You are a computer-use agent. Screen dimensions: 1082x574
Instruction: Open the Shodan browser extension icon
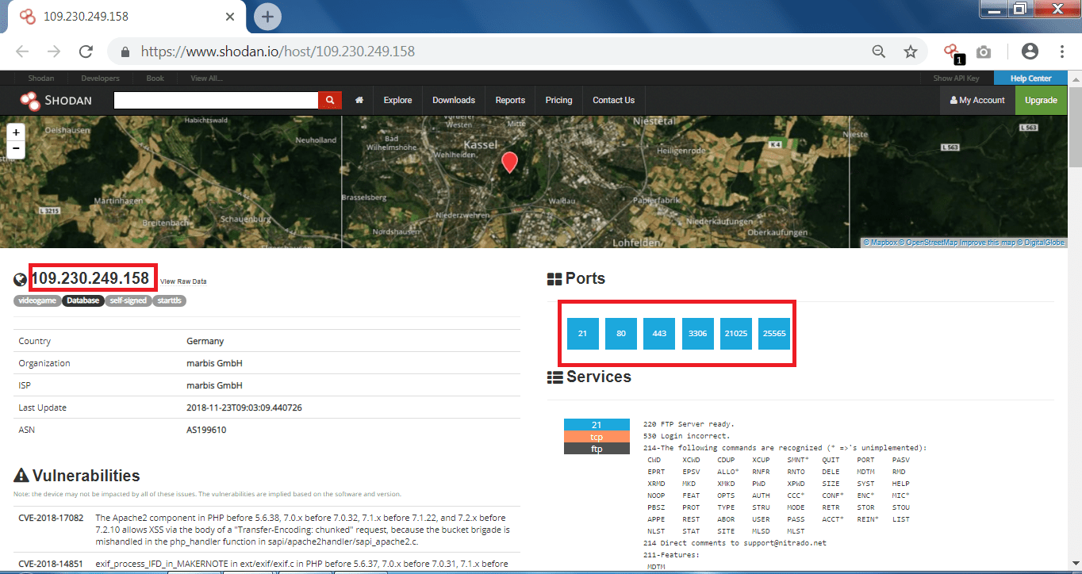click(x=953, y=53)
